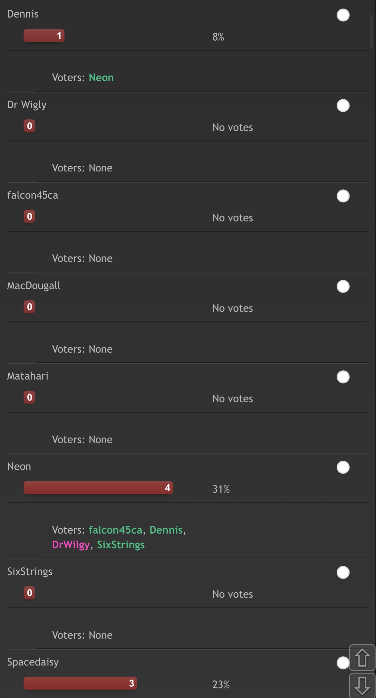Click the zero vote badge for MacDougall
The height and width of the screenshot is (698, 376).
[29, 307]
